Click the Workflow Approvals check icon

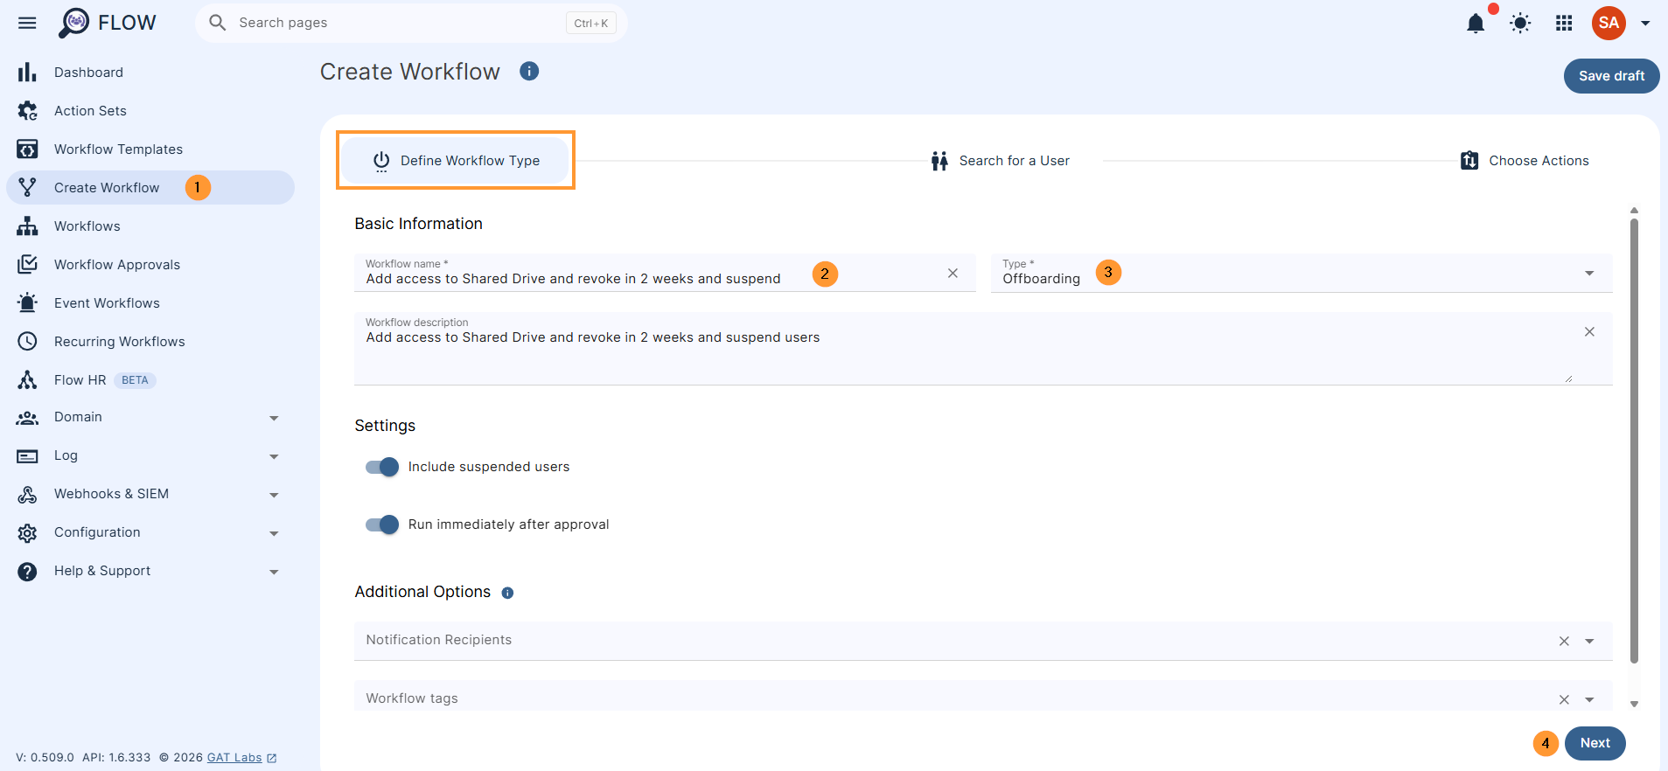click(x=27, y=265)
